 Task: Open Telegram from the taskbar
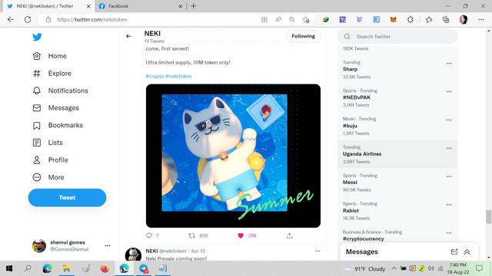click(x=144, y=268)
